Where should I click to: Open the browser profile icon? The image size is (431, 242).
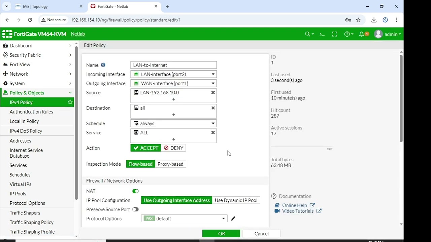(385, 20)
